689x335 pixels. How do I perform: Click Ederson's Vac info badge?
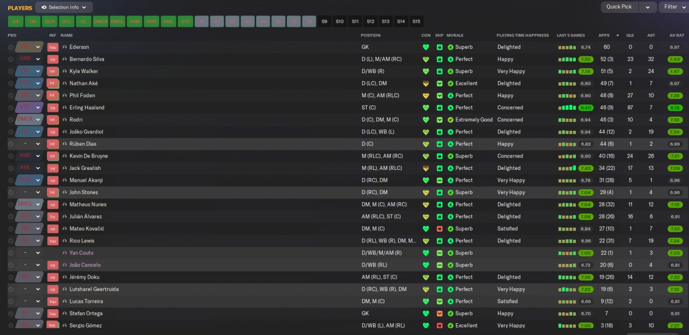coord(53,47)
